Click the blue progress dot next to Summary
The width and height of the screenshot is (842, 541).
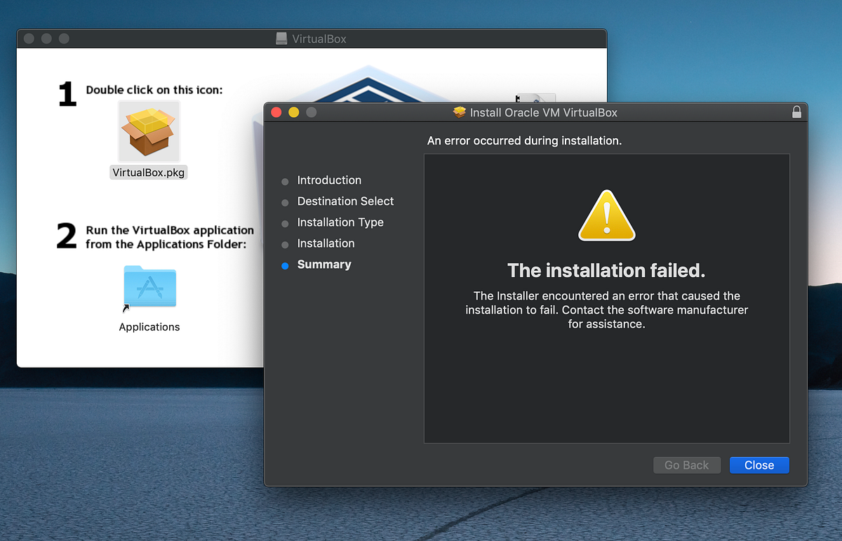pos(285,265)
